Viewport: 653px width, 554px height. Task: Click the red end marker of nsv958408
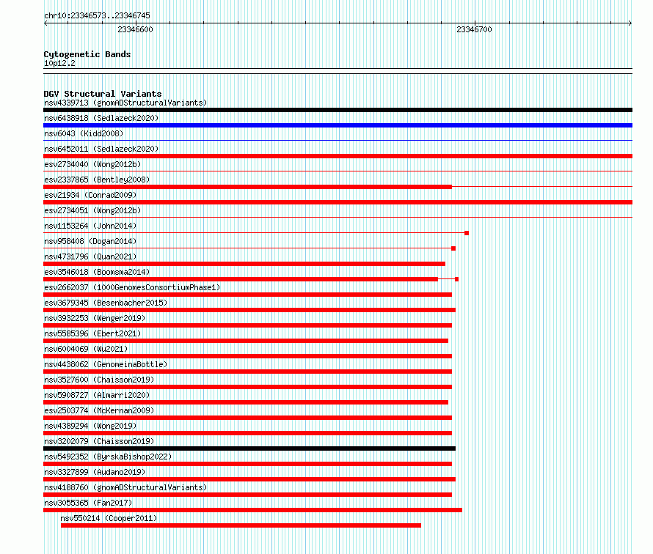click(x=453, y=248)
